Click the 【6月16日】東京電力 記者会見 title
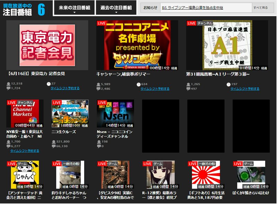This screenshot has height=204, width=277. [36, 74]
